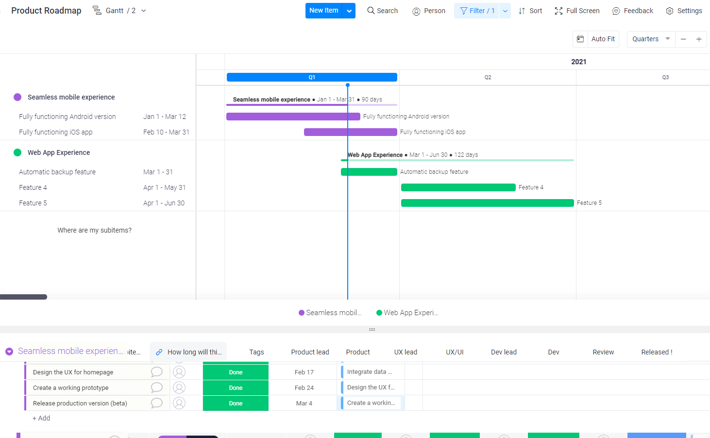Open comments for Create a working prototype

click(x=157, y=387)
